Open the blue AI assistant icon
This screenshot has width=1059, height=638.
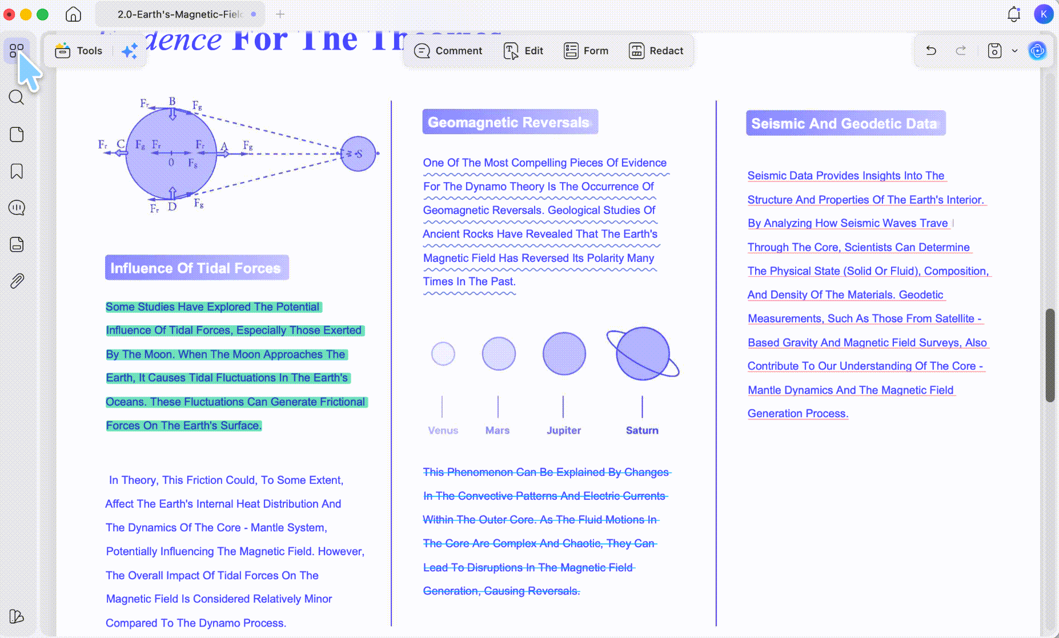(1037, 51)
